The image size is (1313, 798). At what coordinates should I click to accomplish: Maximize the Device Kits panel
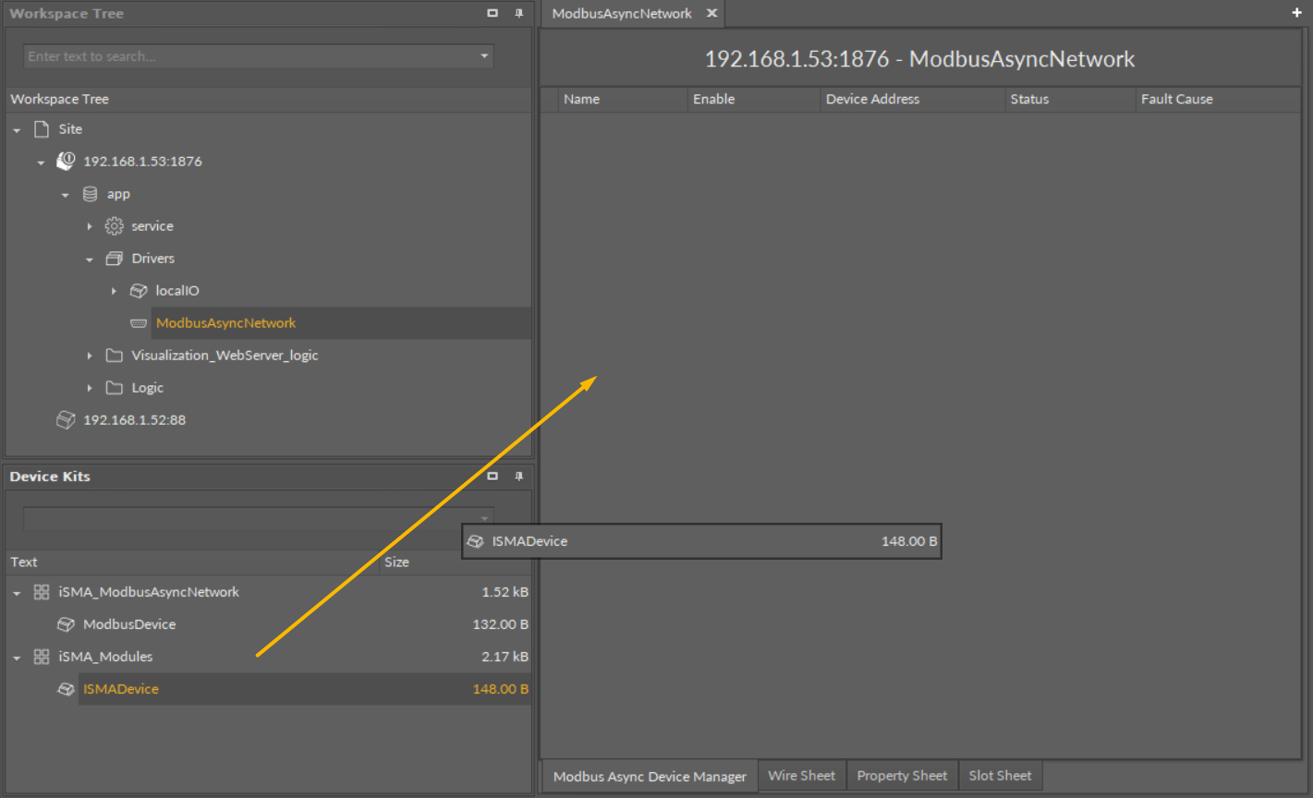pyautogui.click(x=492, y=476)
